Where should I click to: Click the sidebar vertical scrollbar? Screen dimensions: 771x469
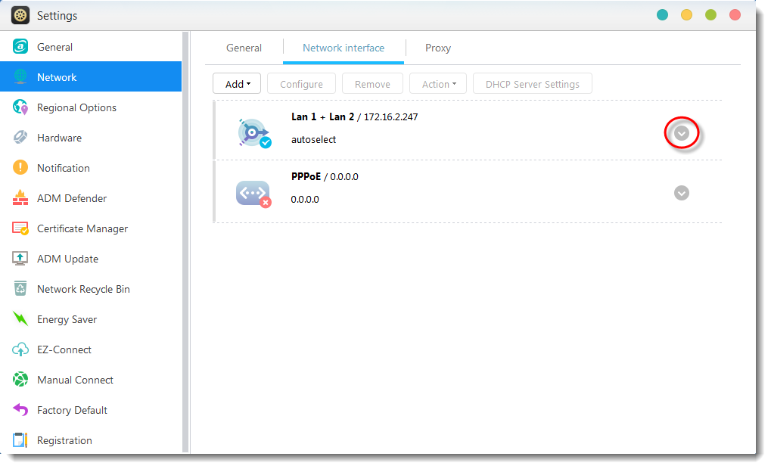185,242
